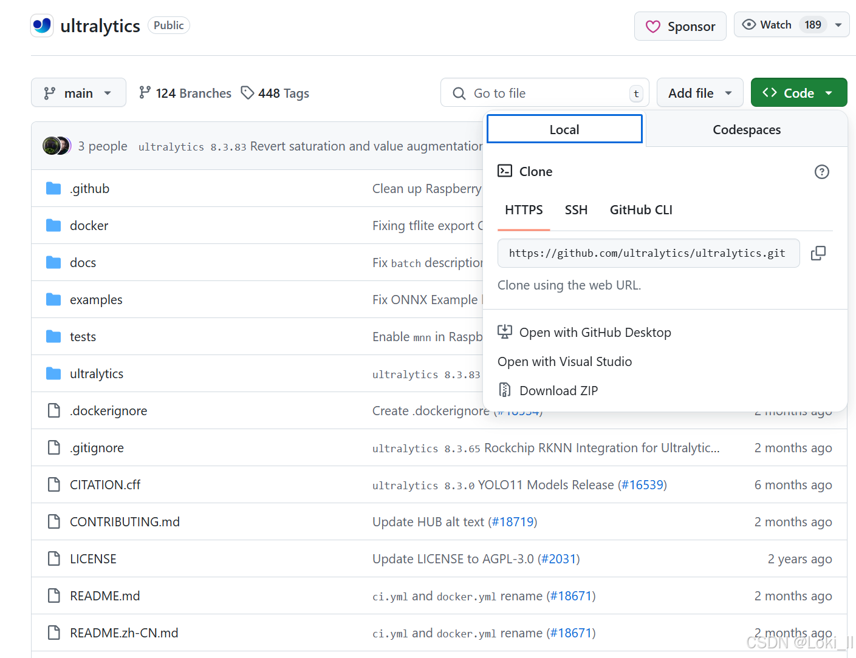Select the HTTPS clone tab
The image size is (856, 658).
[524, 210]
